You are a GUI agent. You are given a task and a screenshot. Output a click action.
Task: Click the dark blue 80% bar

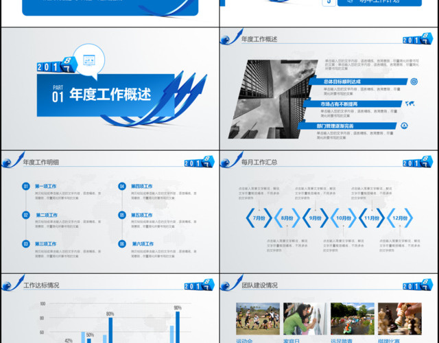[110, 330]
